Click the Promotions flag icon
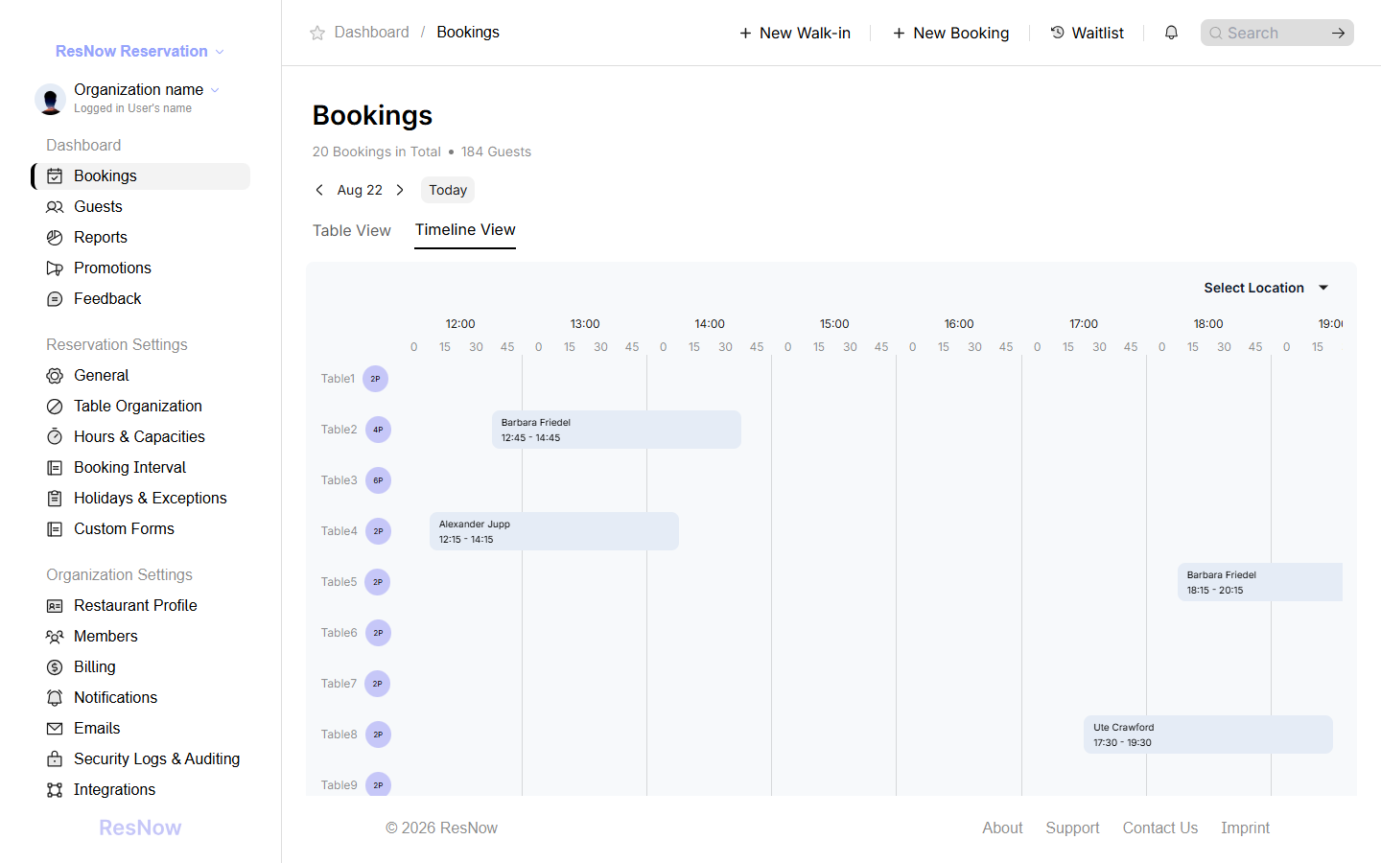Screen dimensions: 1381x863 (55, 268)
